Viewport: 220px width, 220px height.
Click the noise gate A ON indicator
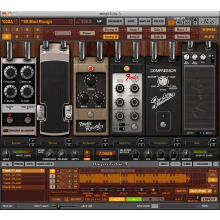(87, 159)
